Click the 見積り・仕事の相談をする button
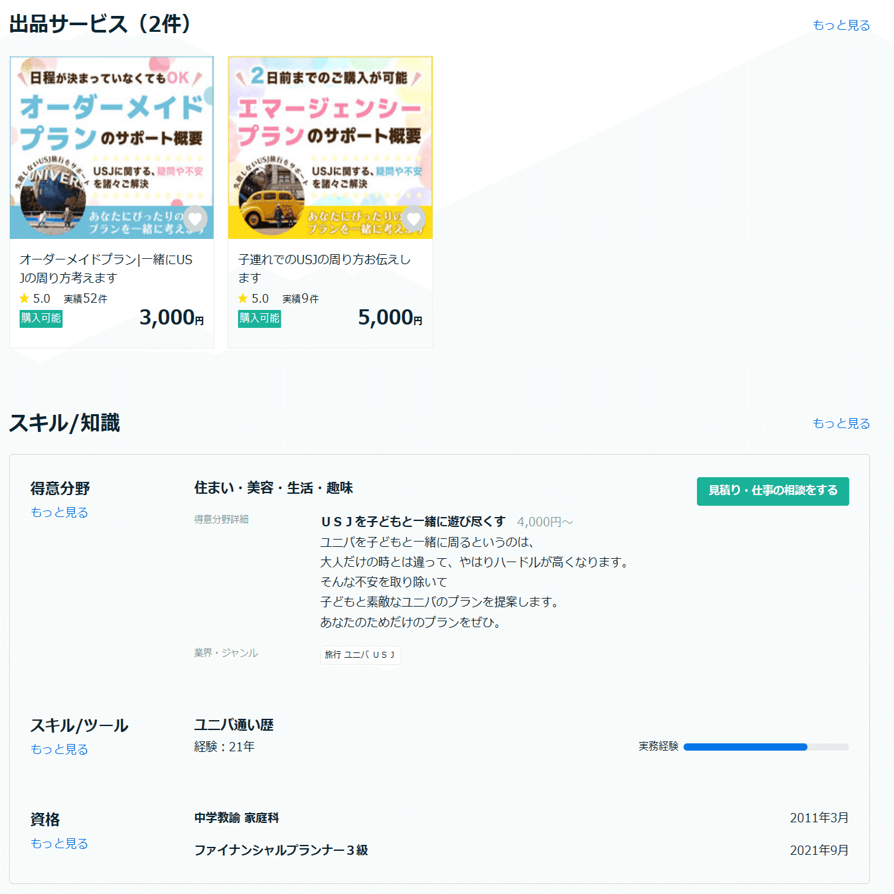The image size is (894, 894). coord(773,491)
